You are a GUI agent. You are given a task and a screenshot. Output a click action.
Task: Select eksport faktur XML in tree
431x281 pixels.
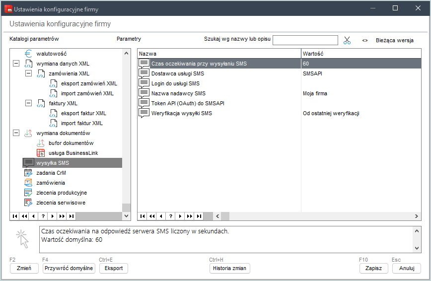click(83, 113)
